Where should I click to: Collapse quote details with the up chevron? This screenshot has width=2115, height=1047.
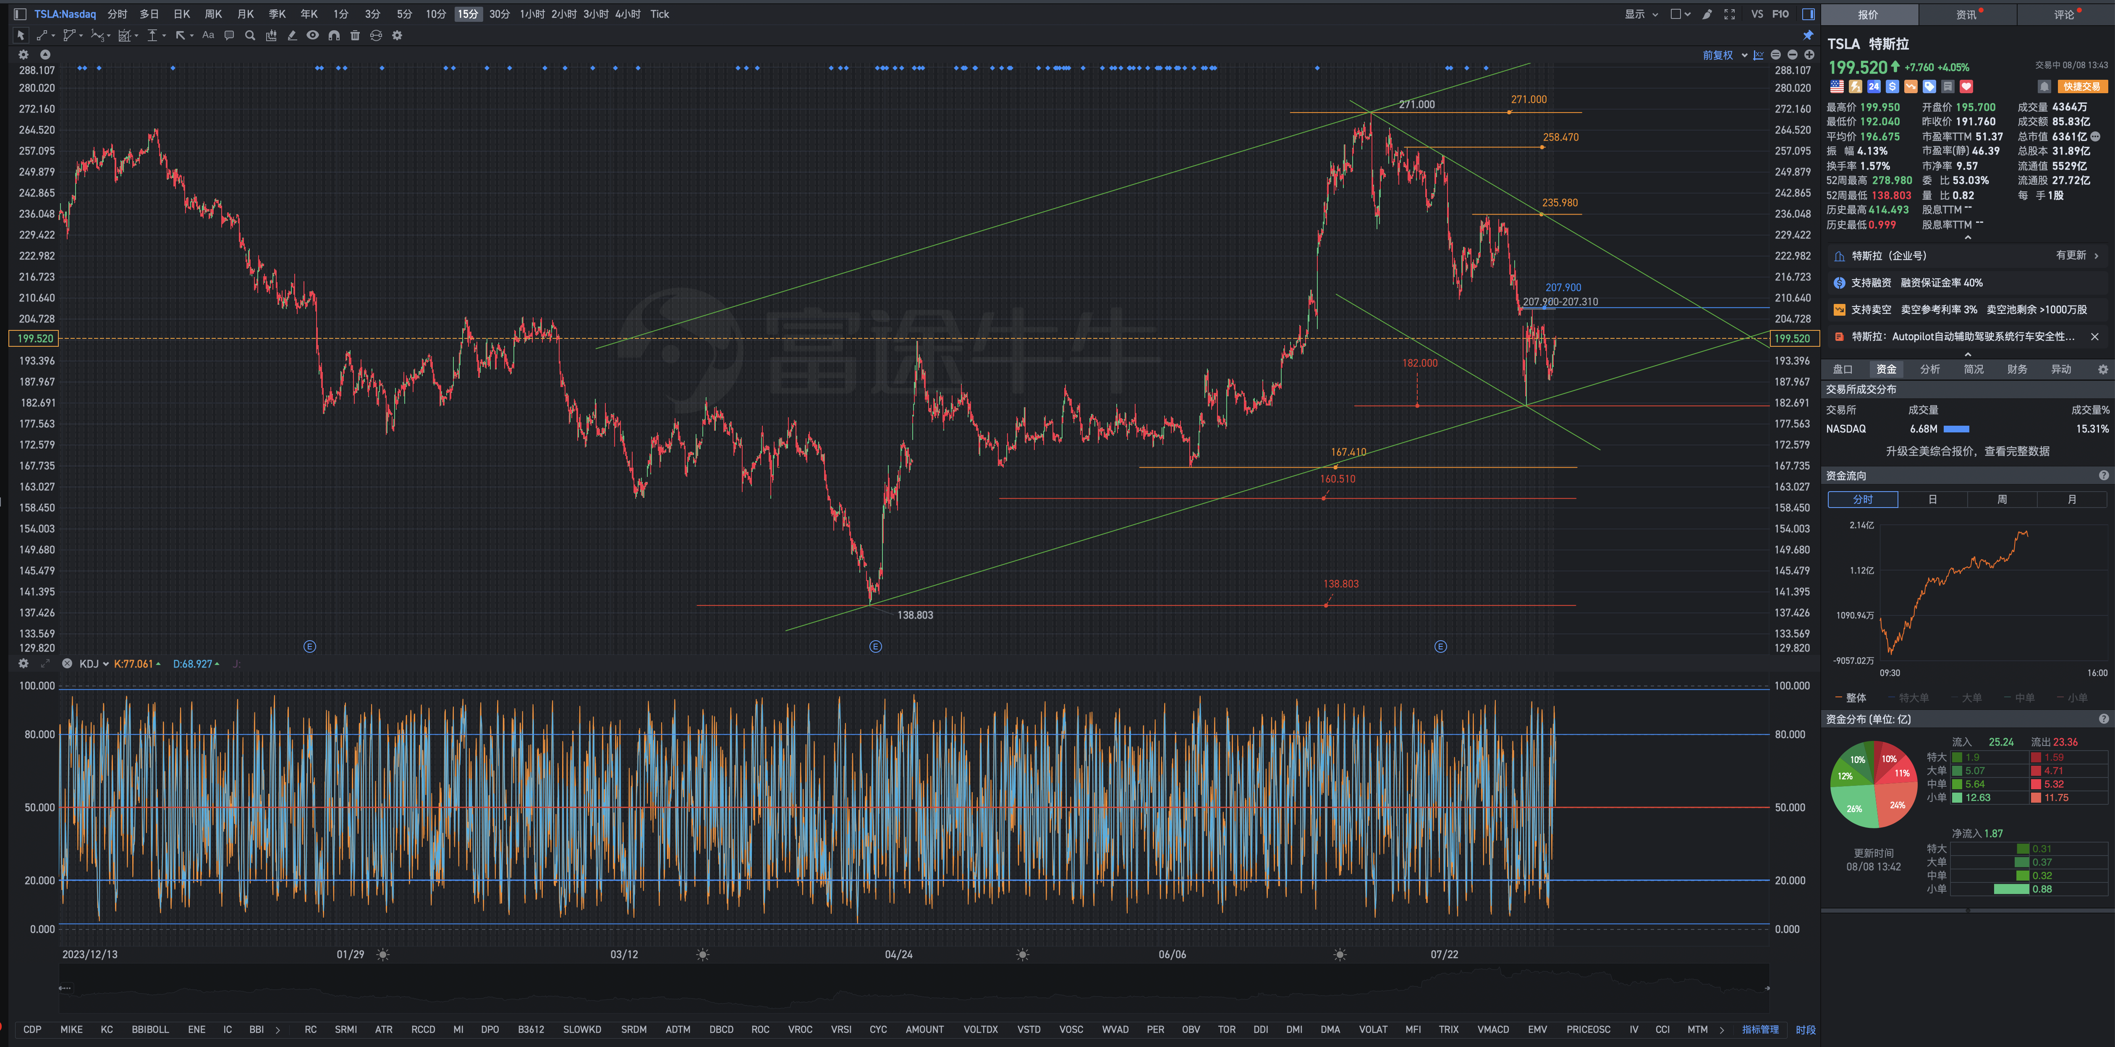point(1967,238)
